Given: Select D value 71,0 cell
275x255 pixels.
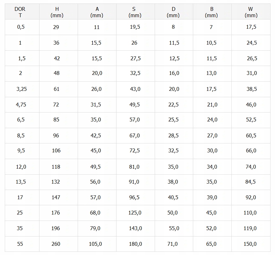Looking at the screenshot, I should (173, 244).
